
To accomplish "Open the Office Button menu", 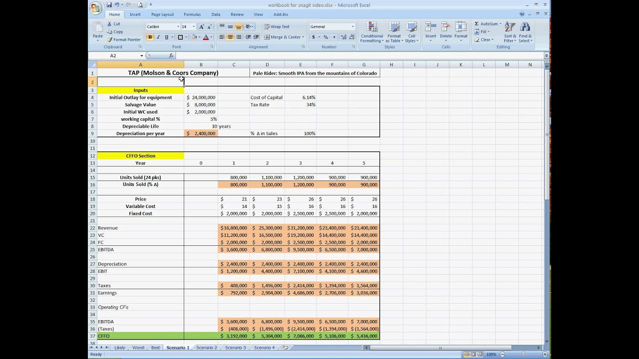I will 95,8.
